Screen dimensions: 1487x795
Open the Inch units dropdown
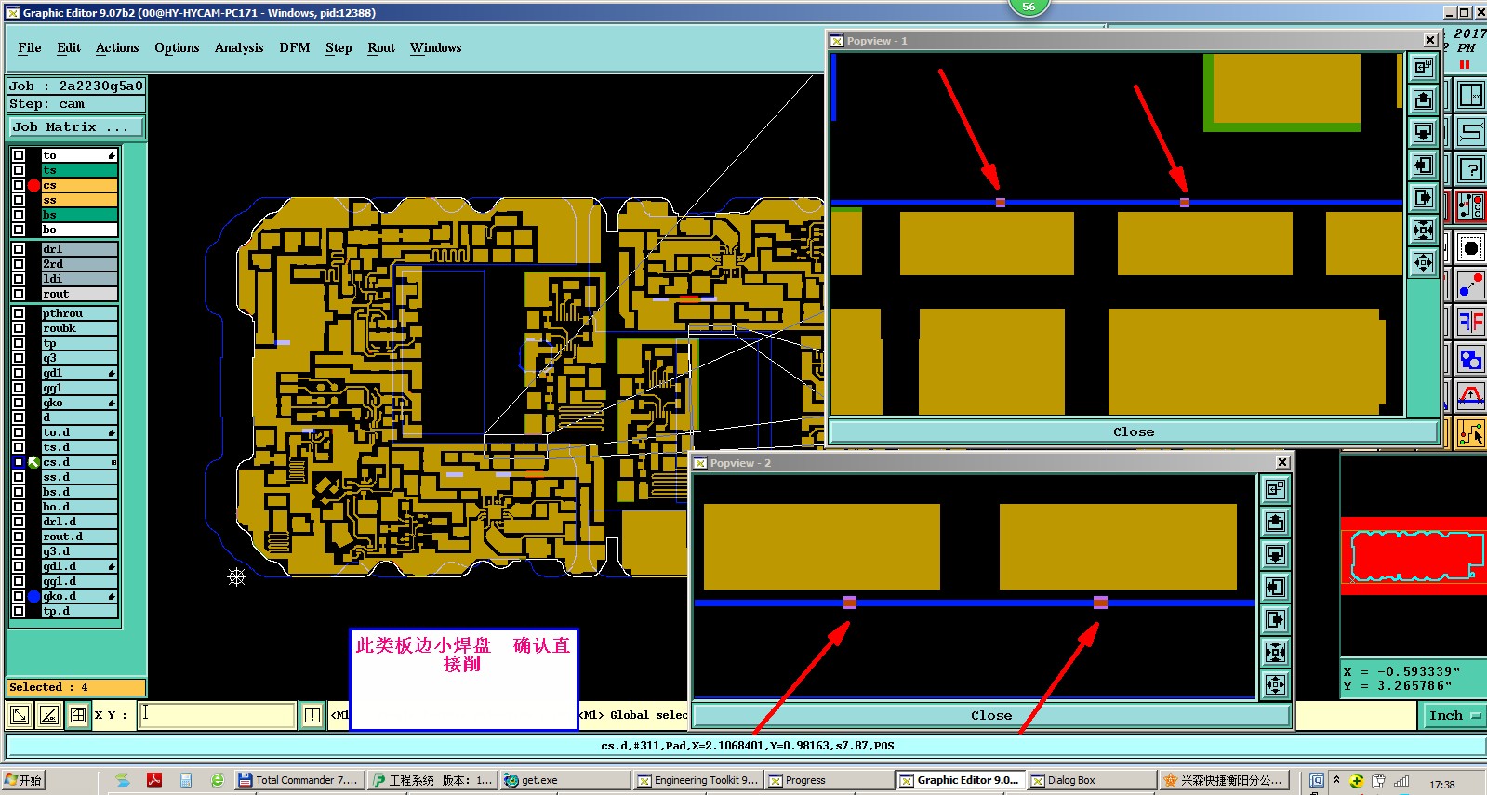pos(1454,715)
